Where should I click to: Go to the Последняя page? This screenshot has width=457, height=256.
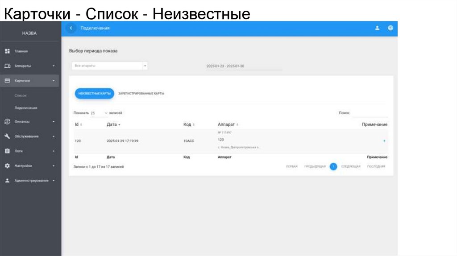click(x=376, y=167)
